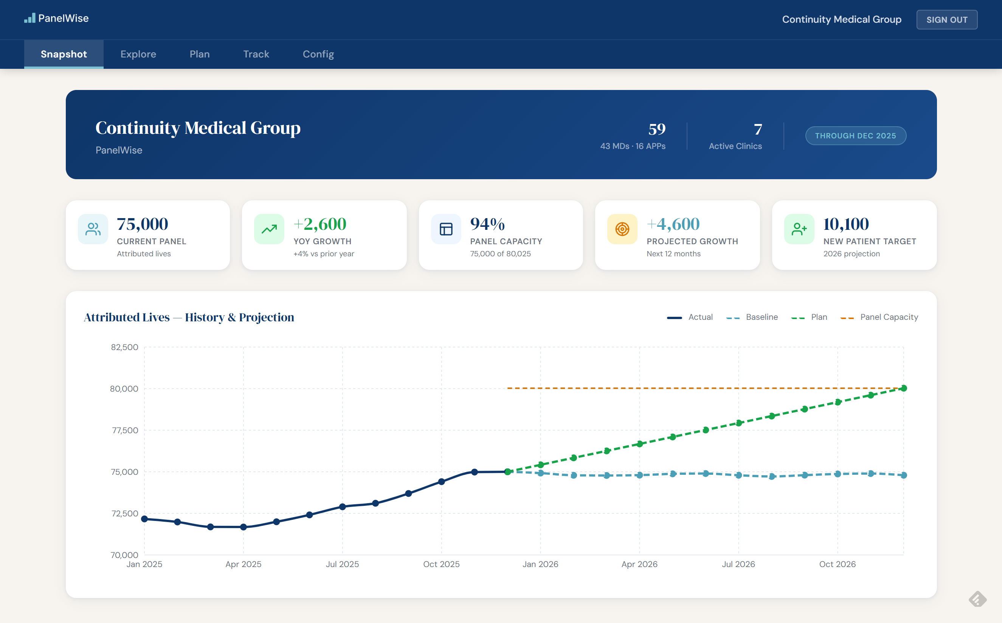Screen dimensions: 1002x623
Task: Click Continuity Medical Group in the header
Action: tap(841, 19)
